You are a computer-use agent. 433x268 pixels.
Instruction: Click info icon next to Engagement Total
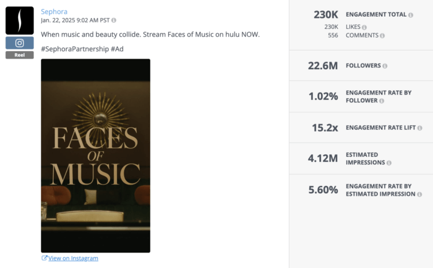click(411, 15)
